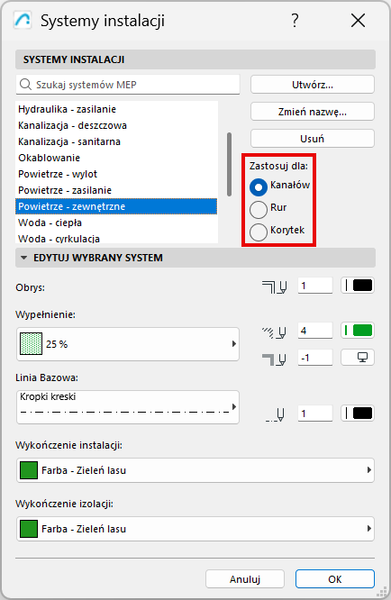Select Okablowanie in the list
The image size is (391, 600).
(116, 158)
